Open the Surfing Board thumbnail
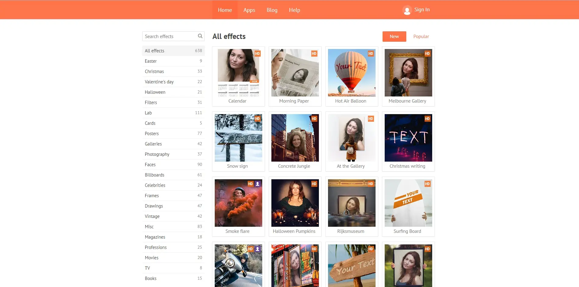 (x=408, y=203)
